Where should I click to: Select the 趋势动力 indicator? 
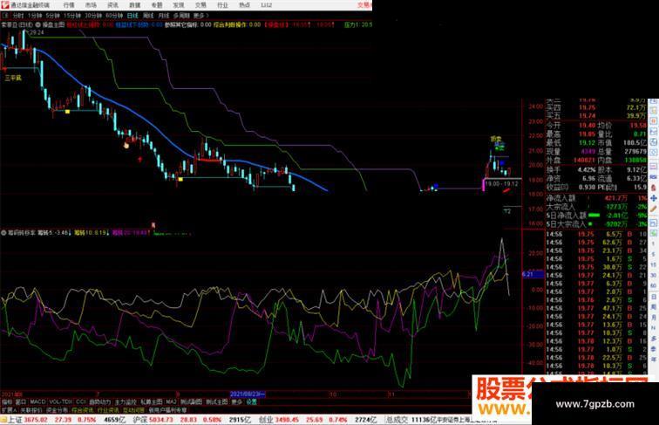100,402
